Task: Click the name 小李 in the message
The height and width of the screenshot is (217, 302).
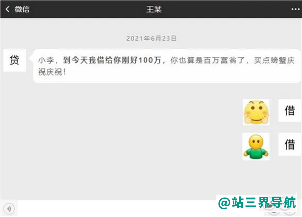Action: tap(46, 60)
